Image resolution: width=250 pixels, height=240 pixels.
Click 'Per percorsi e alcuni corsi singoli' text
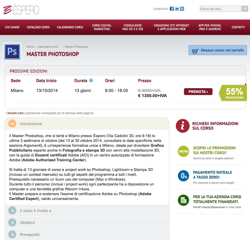[x=214, y=183]
